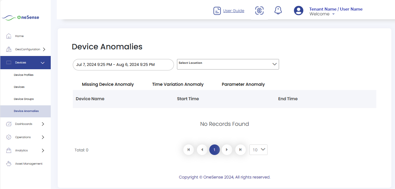395x189 pixels.
Task: Open the User Guide link
Action: 233,11
